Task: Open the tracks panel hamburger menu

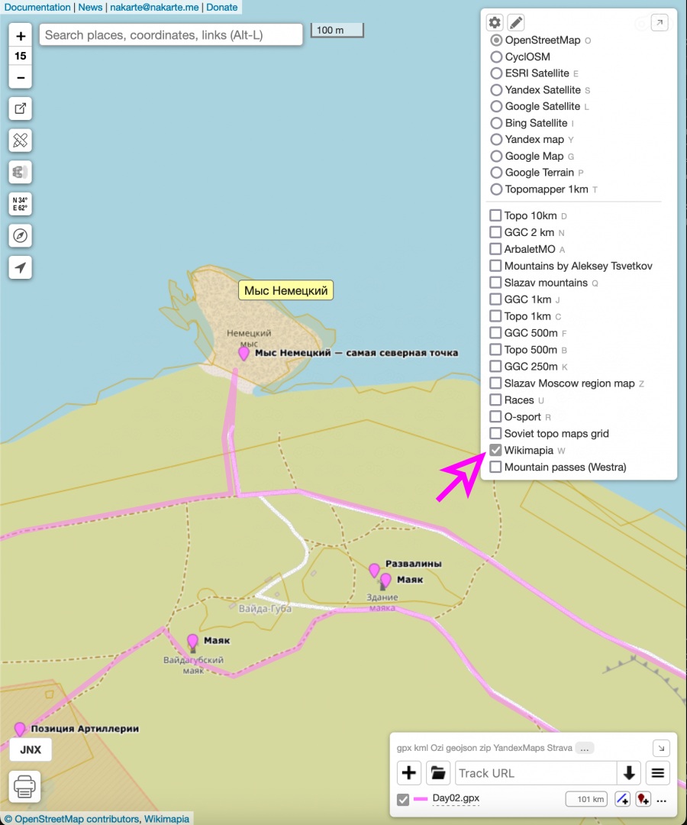Action: pos(657,773)
